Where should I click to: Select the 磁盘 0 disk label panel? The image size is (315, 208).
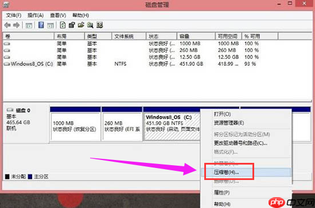[x=26, y=123]
